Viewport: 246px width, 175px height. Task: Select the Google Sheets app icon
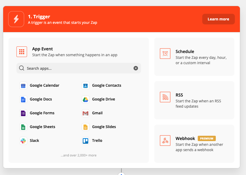[23, 127]
